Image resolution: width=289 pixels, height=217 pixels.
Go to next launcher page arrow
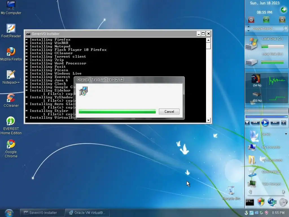pos(283,192)
